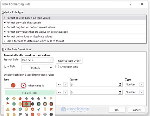The width and height of the screenshot is (150, 116).
Task: Open the second row Number type dropdown
Action: (141, 92)
